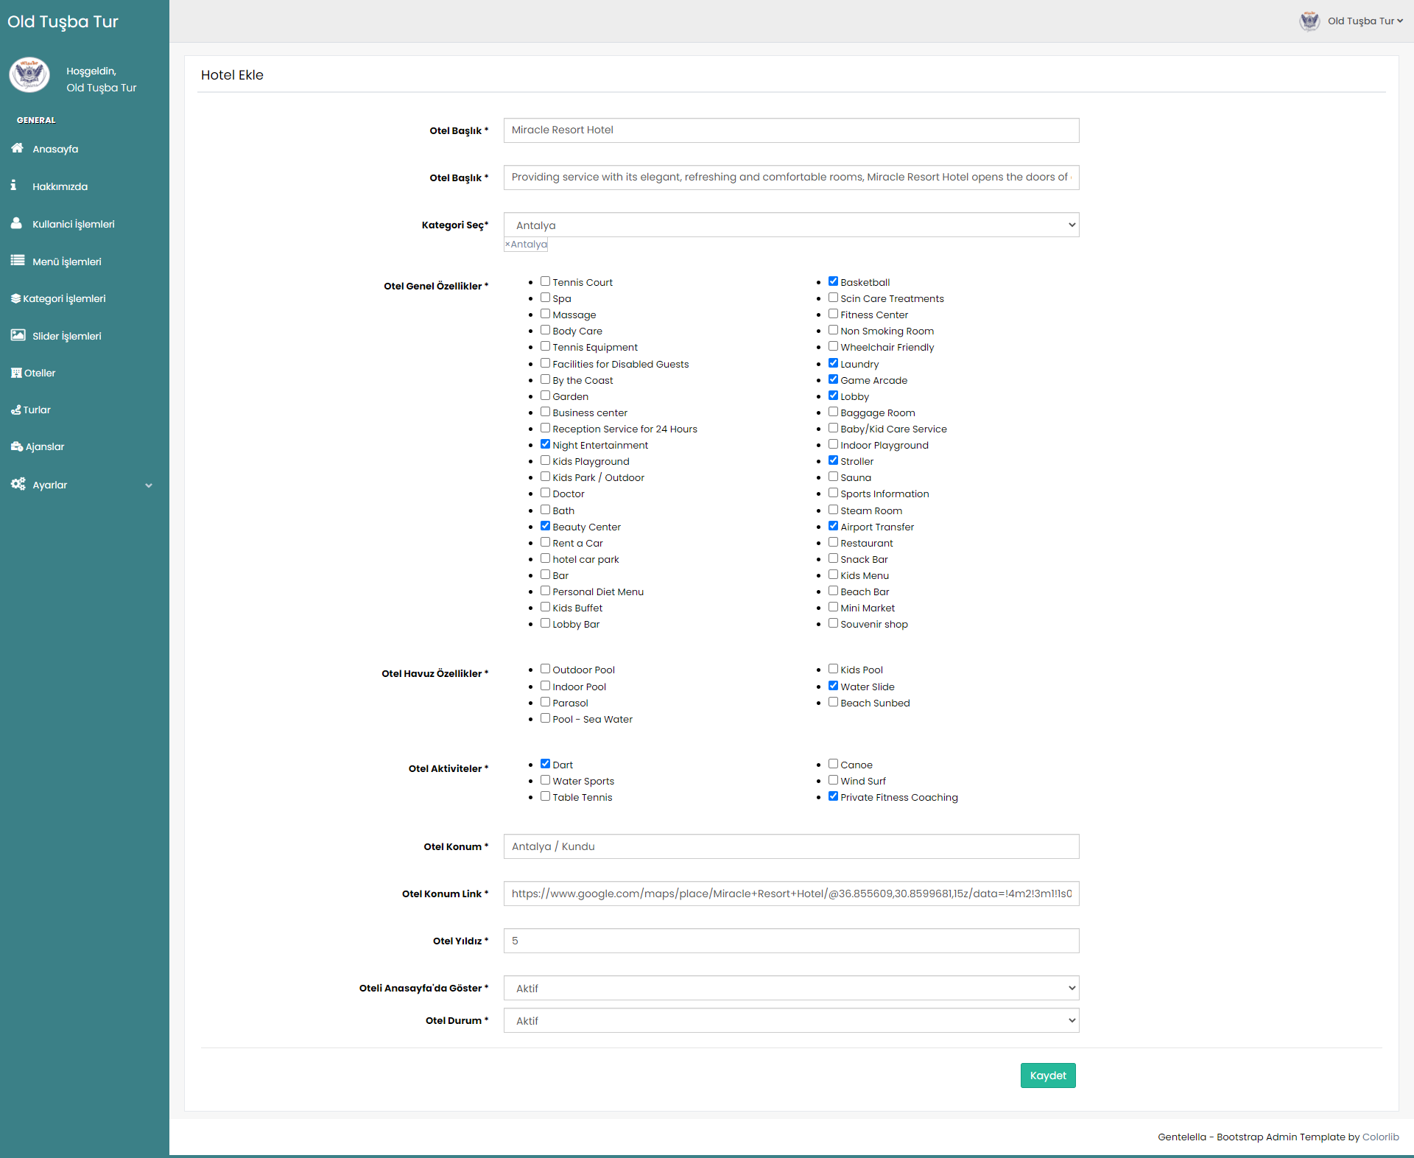
Task: Click the Hakkımızda info icon
Action: pos(13,186)
